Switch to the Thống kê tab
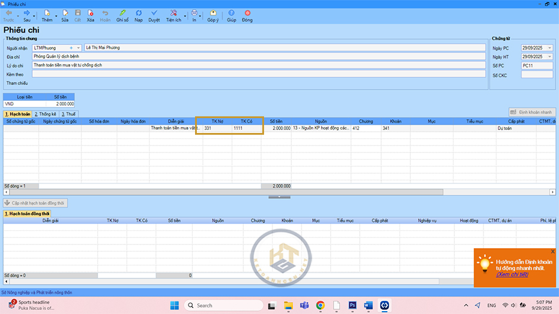Screen dimensions: 559x314 45,114
